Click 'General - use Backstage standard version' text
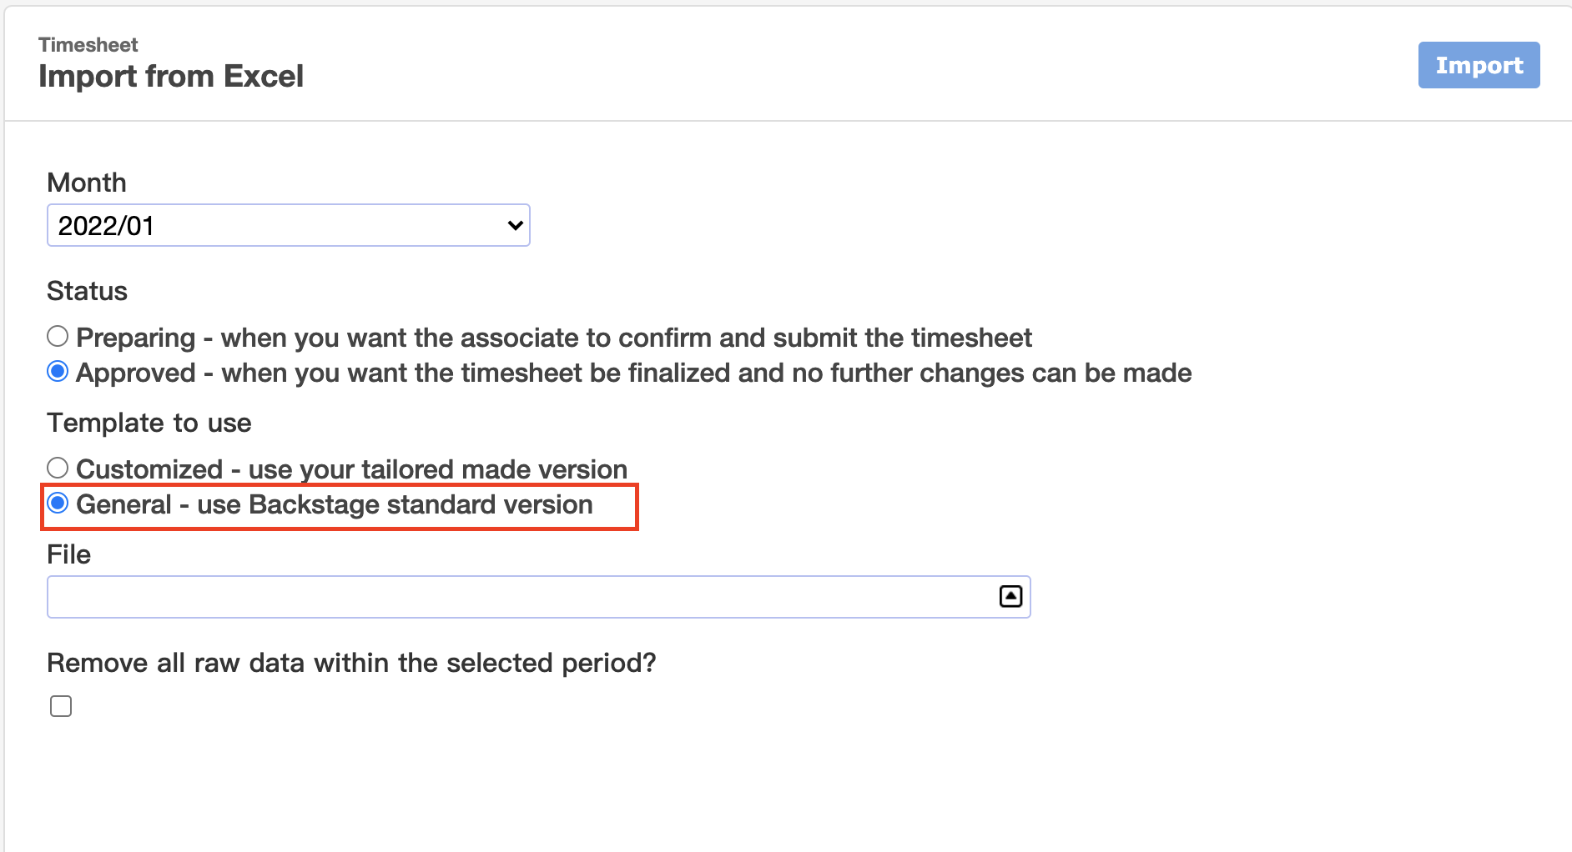The height and width of the screenshot is (852, 1572). pos(335,504)
